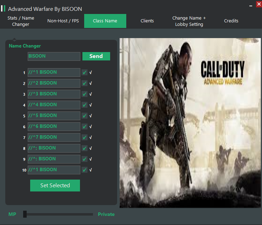262x225 pixels.
Task: Edit class name field 10 //^1 BISOON
Action: coord(54,170)
